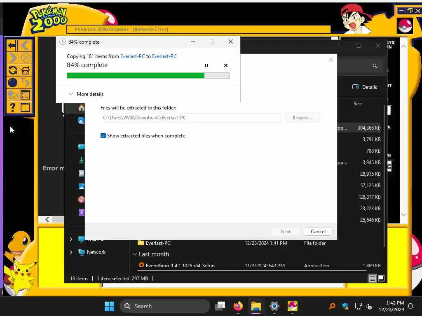Open the Windows Start menu
Image resolution: width=422 pixels, height=316 pixels.
(x=109, y=306)
